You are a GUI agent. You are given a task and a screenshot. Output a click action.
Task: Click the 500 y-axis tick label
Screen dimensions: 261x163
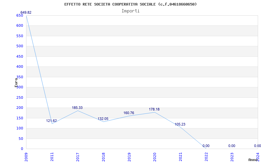coord(20,46)
